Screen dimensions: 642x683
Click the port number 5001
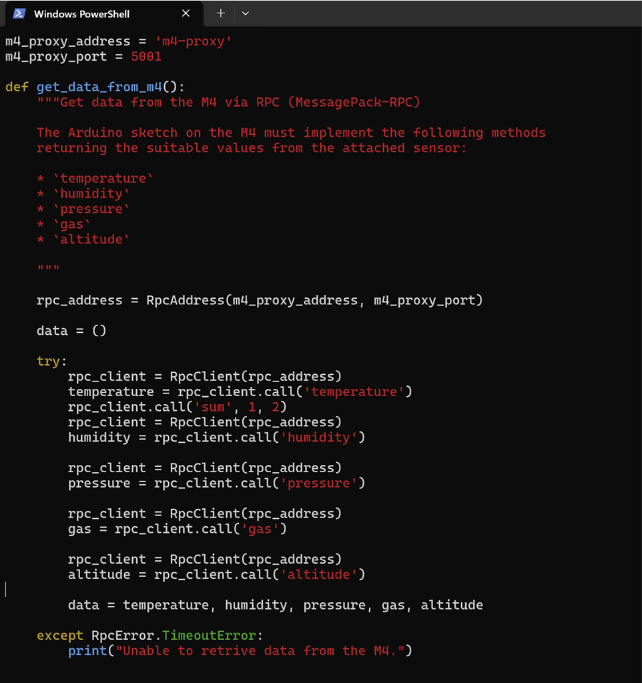[146, 57]
